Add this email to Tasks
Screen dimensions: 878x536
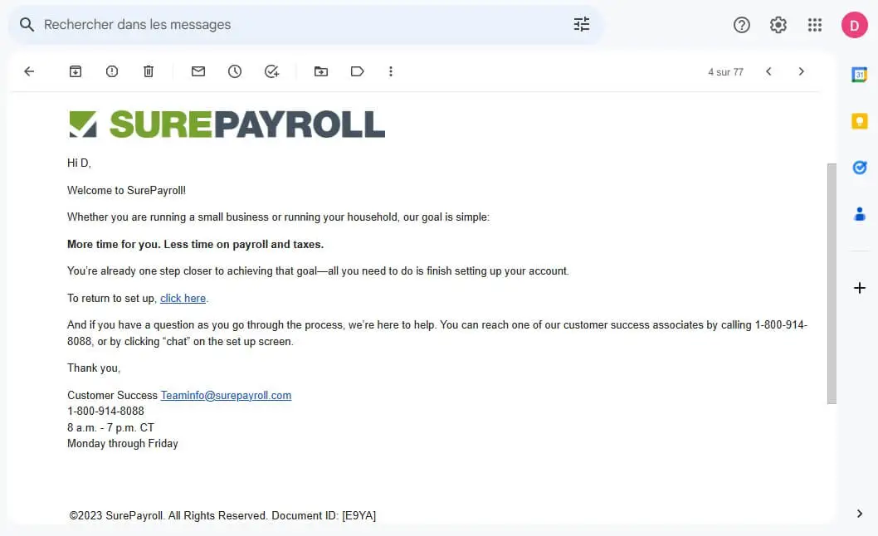(271, 71)
